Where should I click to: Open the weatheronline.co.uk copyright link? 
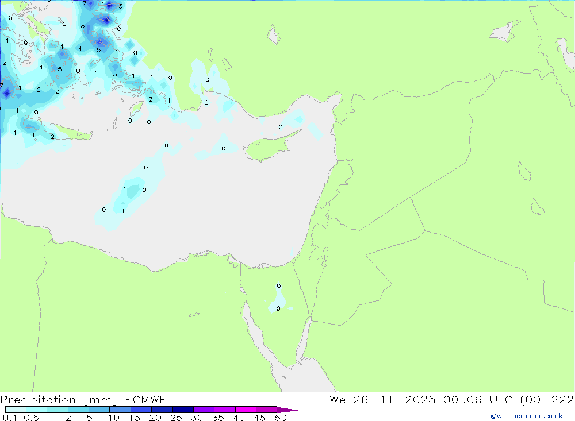(527, 416)
